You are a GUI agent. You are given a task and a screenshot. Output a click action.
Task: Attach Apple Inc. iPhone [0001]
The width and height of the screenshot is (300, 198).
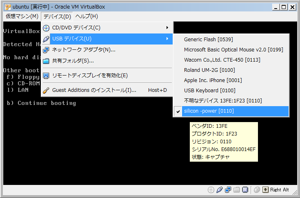pos(231,80)
